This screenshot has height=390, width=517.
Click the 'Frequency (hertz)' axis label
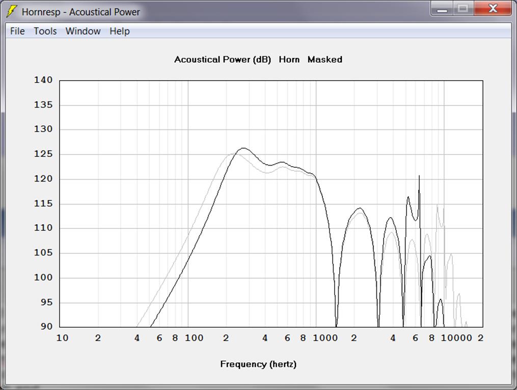[258, 365]
